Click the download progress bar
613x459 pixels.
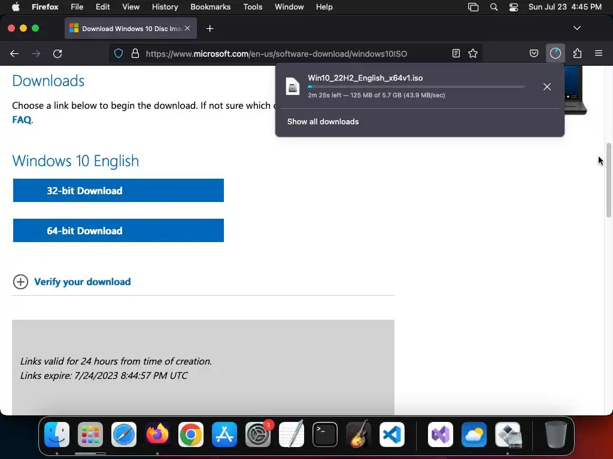416,87
